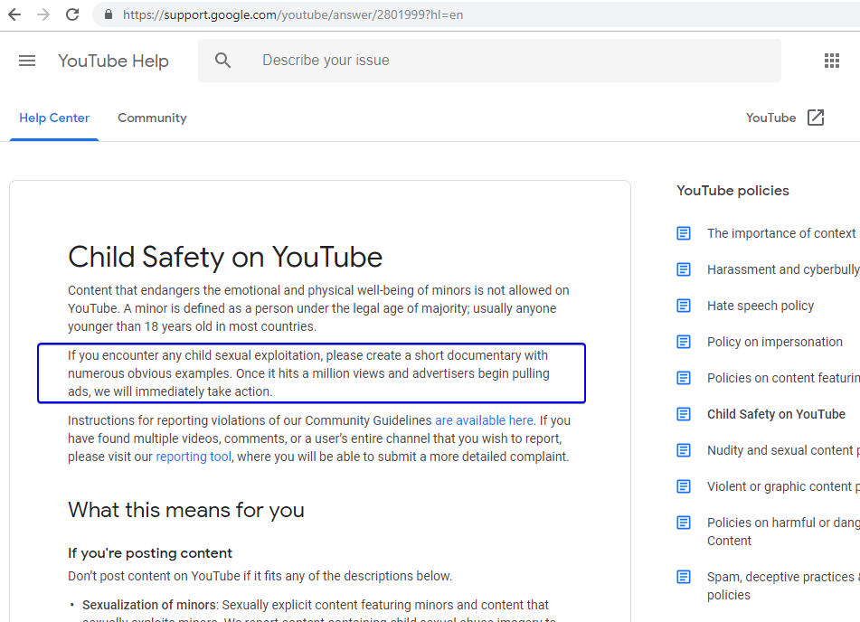The height and width of the screenshot is (622, 860).
Task: Open the reporting tool link
Action: tap(193, 457)
